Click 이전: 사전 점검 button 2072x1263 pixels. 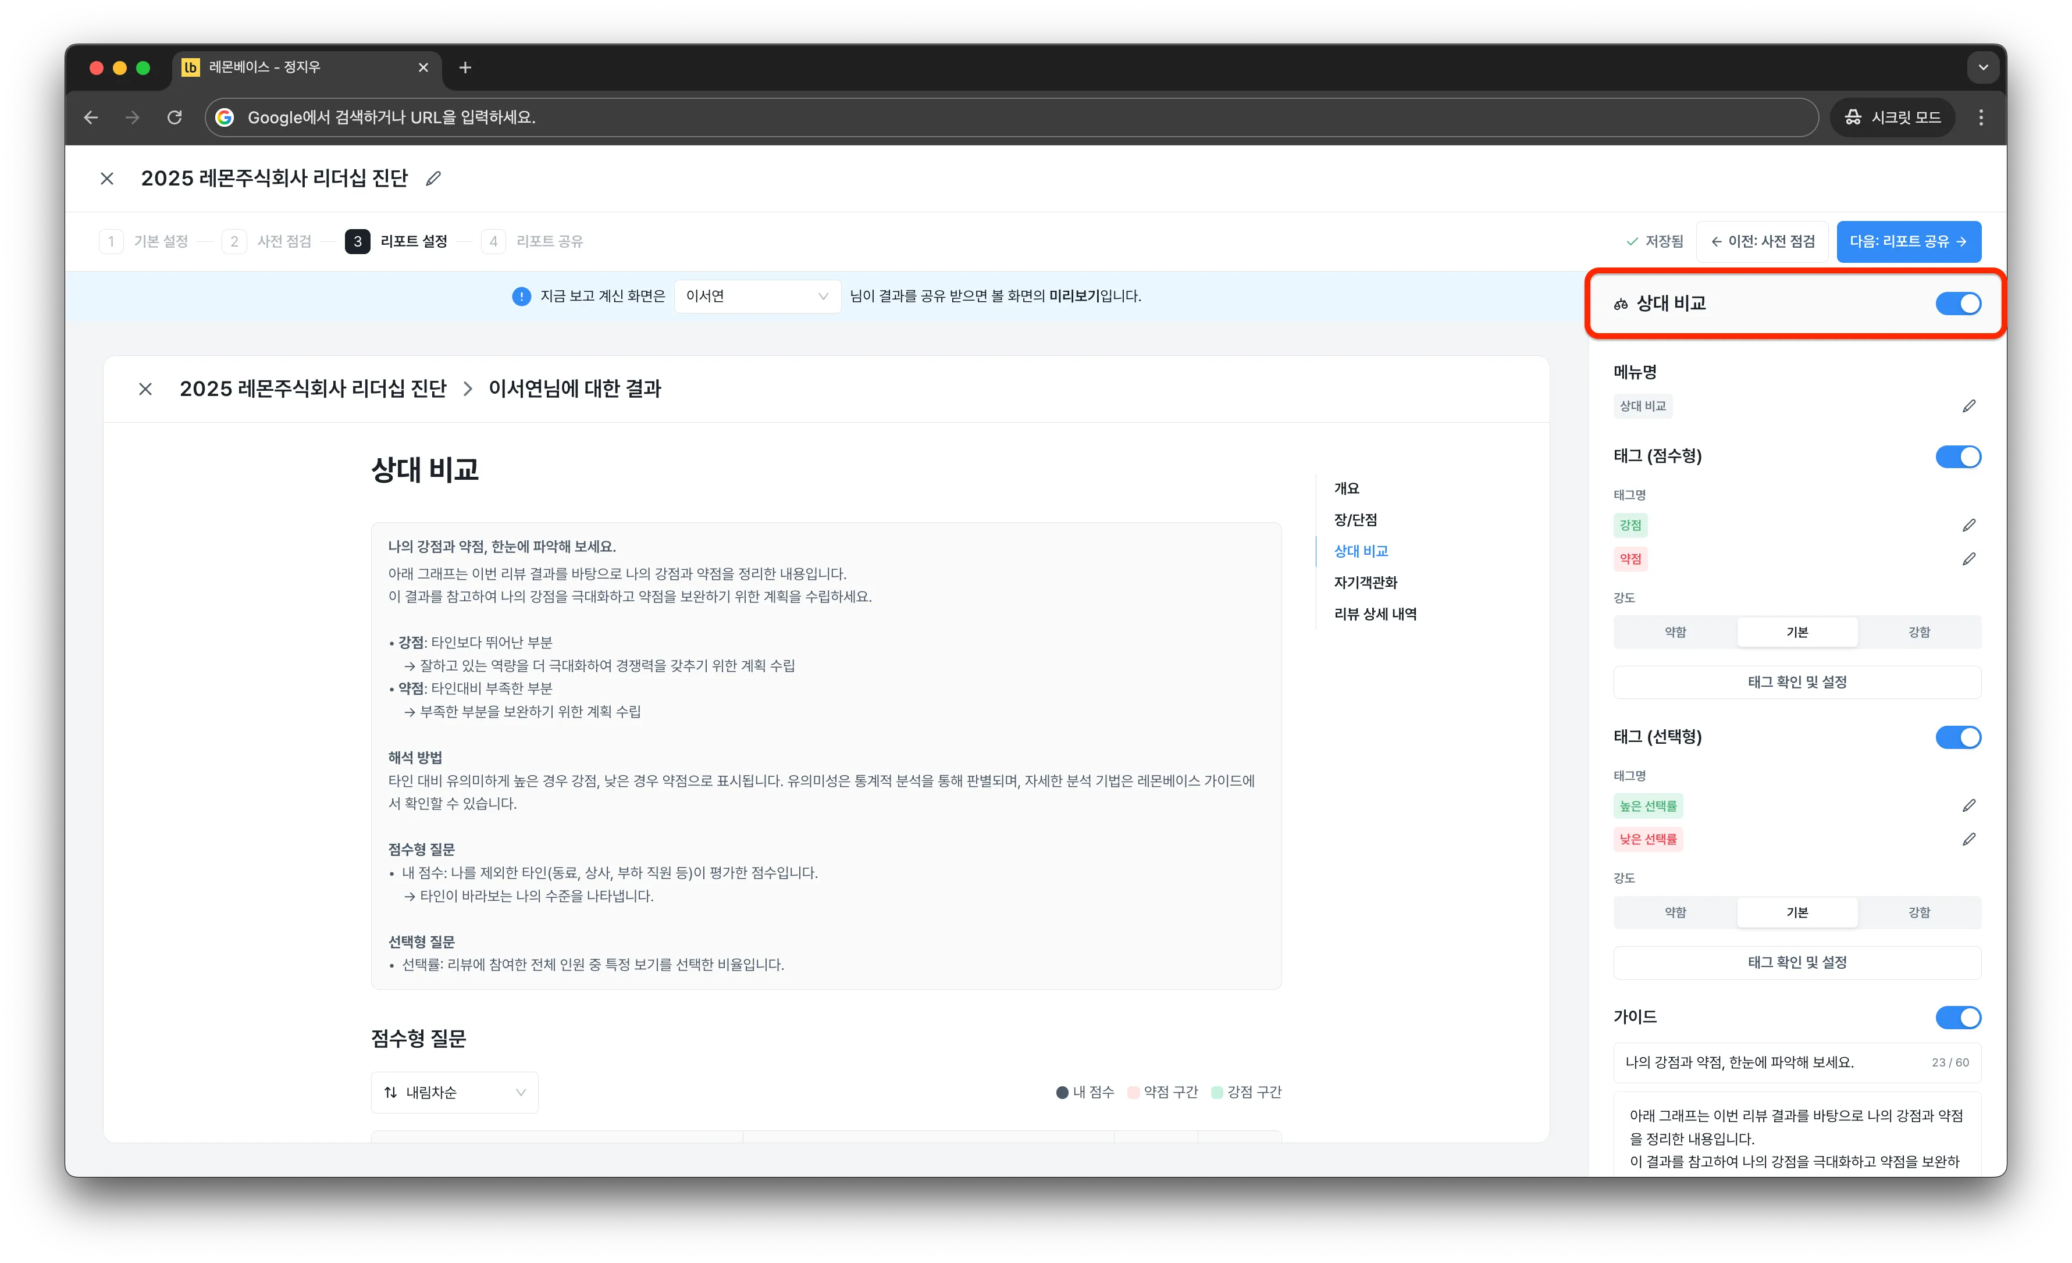[x=1762, y=241]
